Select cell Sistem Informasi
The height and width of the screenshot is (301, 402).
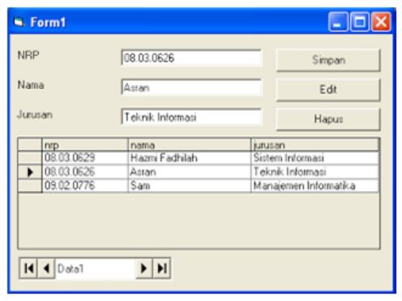coord(315,158)
